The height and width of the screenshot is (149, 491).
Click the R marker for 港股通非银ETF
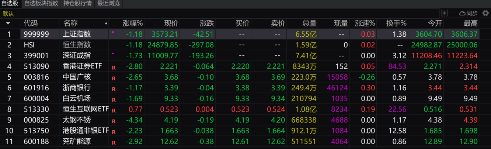(x=114, y=131)
